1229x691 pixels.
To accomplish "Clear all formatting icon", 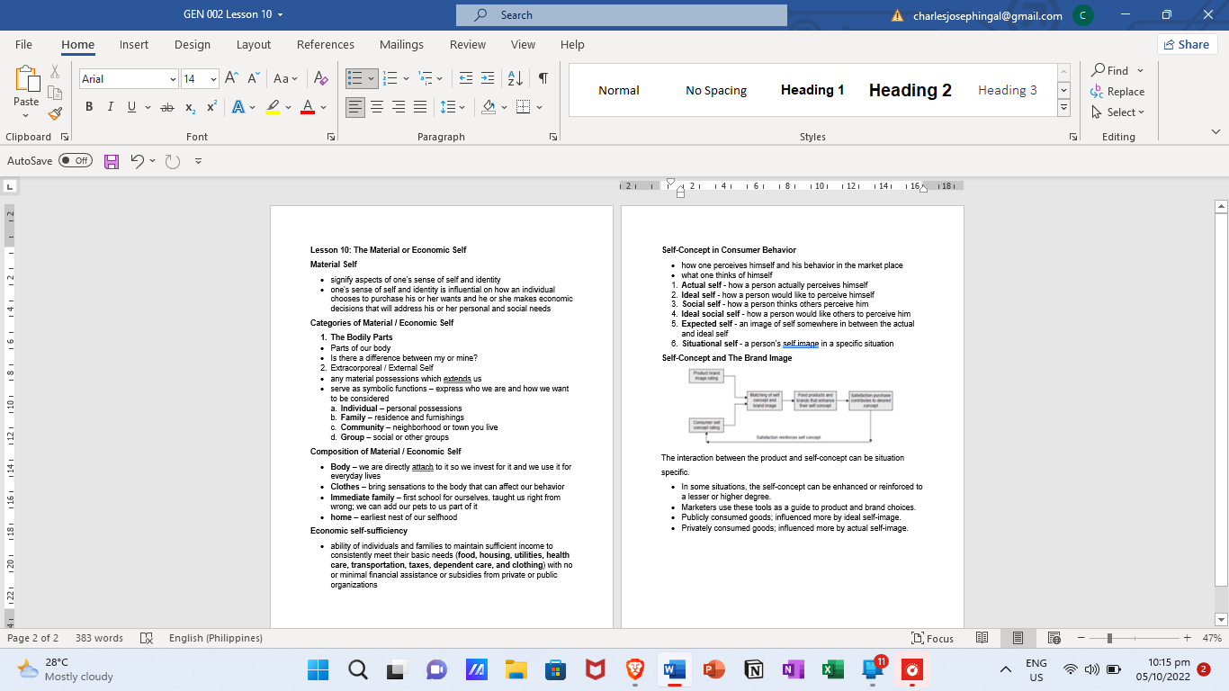I will [321, 79].
